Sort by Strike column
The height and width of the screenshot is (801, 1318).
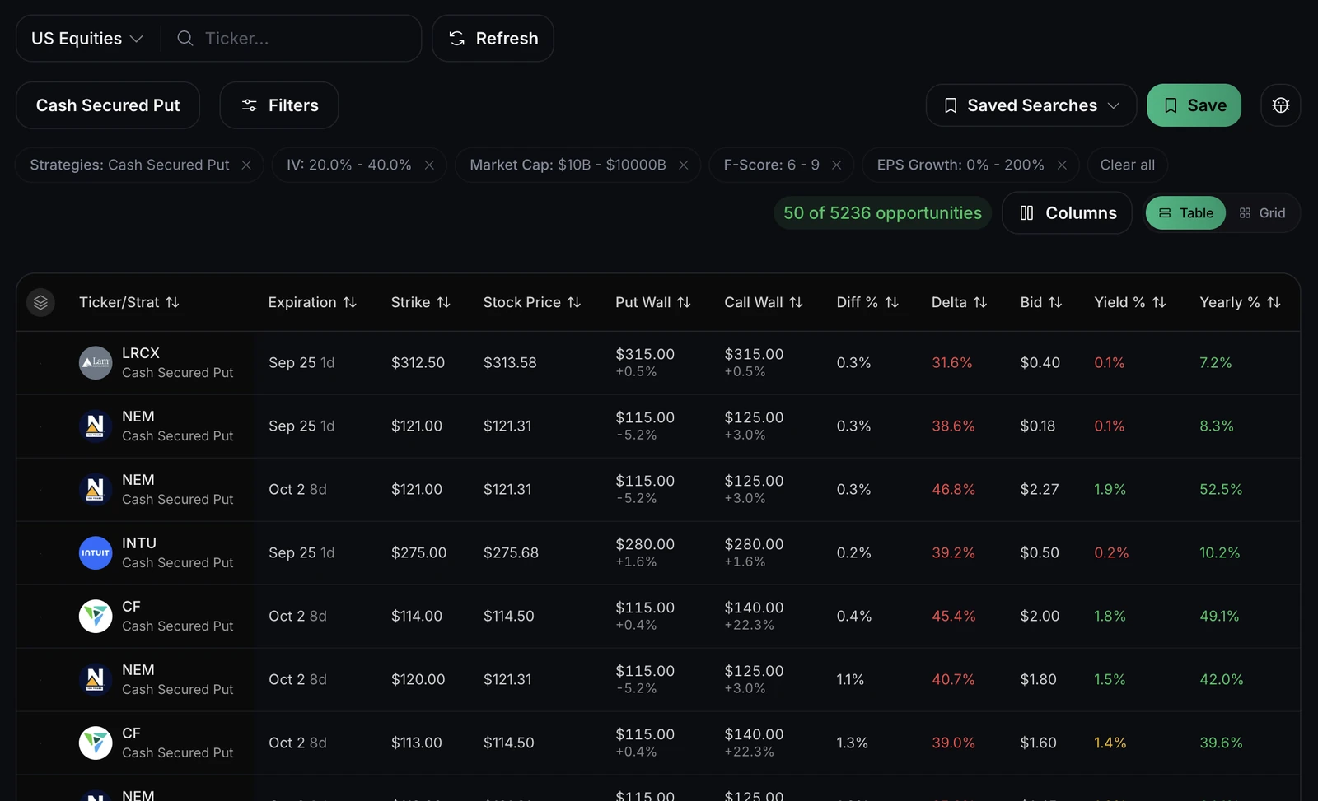pyautogui.click(x=421, y=303)
